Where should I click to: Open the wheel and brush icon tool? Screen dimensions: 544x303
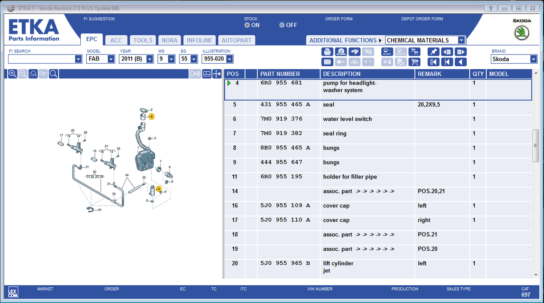(x=340, y=52)
